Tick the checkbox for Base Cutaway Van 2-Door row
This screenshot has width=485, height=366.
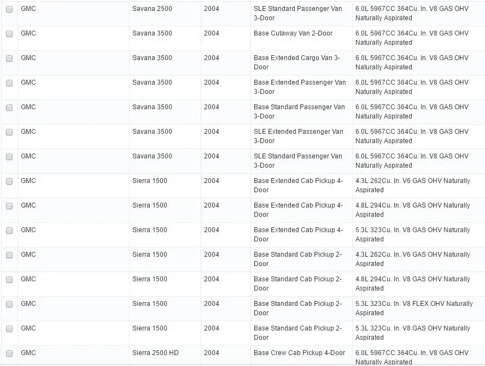pyautogui.click(x=9, y=34)
